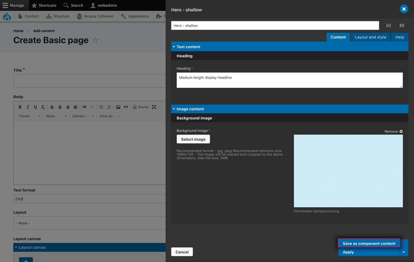Insert a link in Body editor
Viewport: 414px width, 262px height.
pyautogui.click(x=84, y=107)
